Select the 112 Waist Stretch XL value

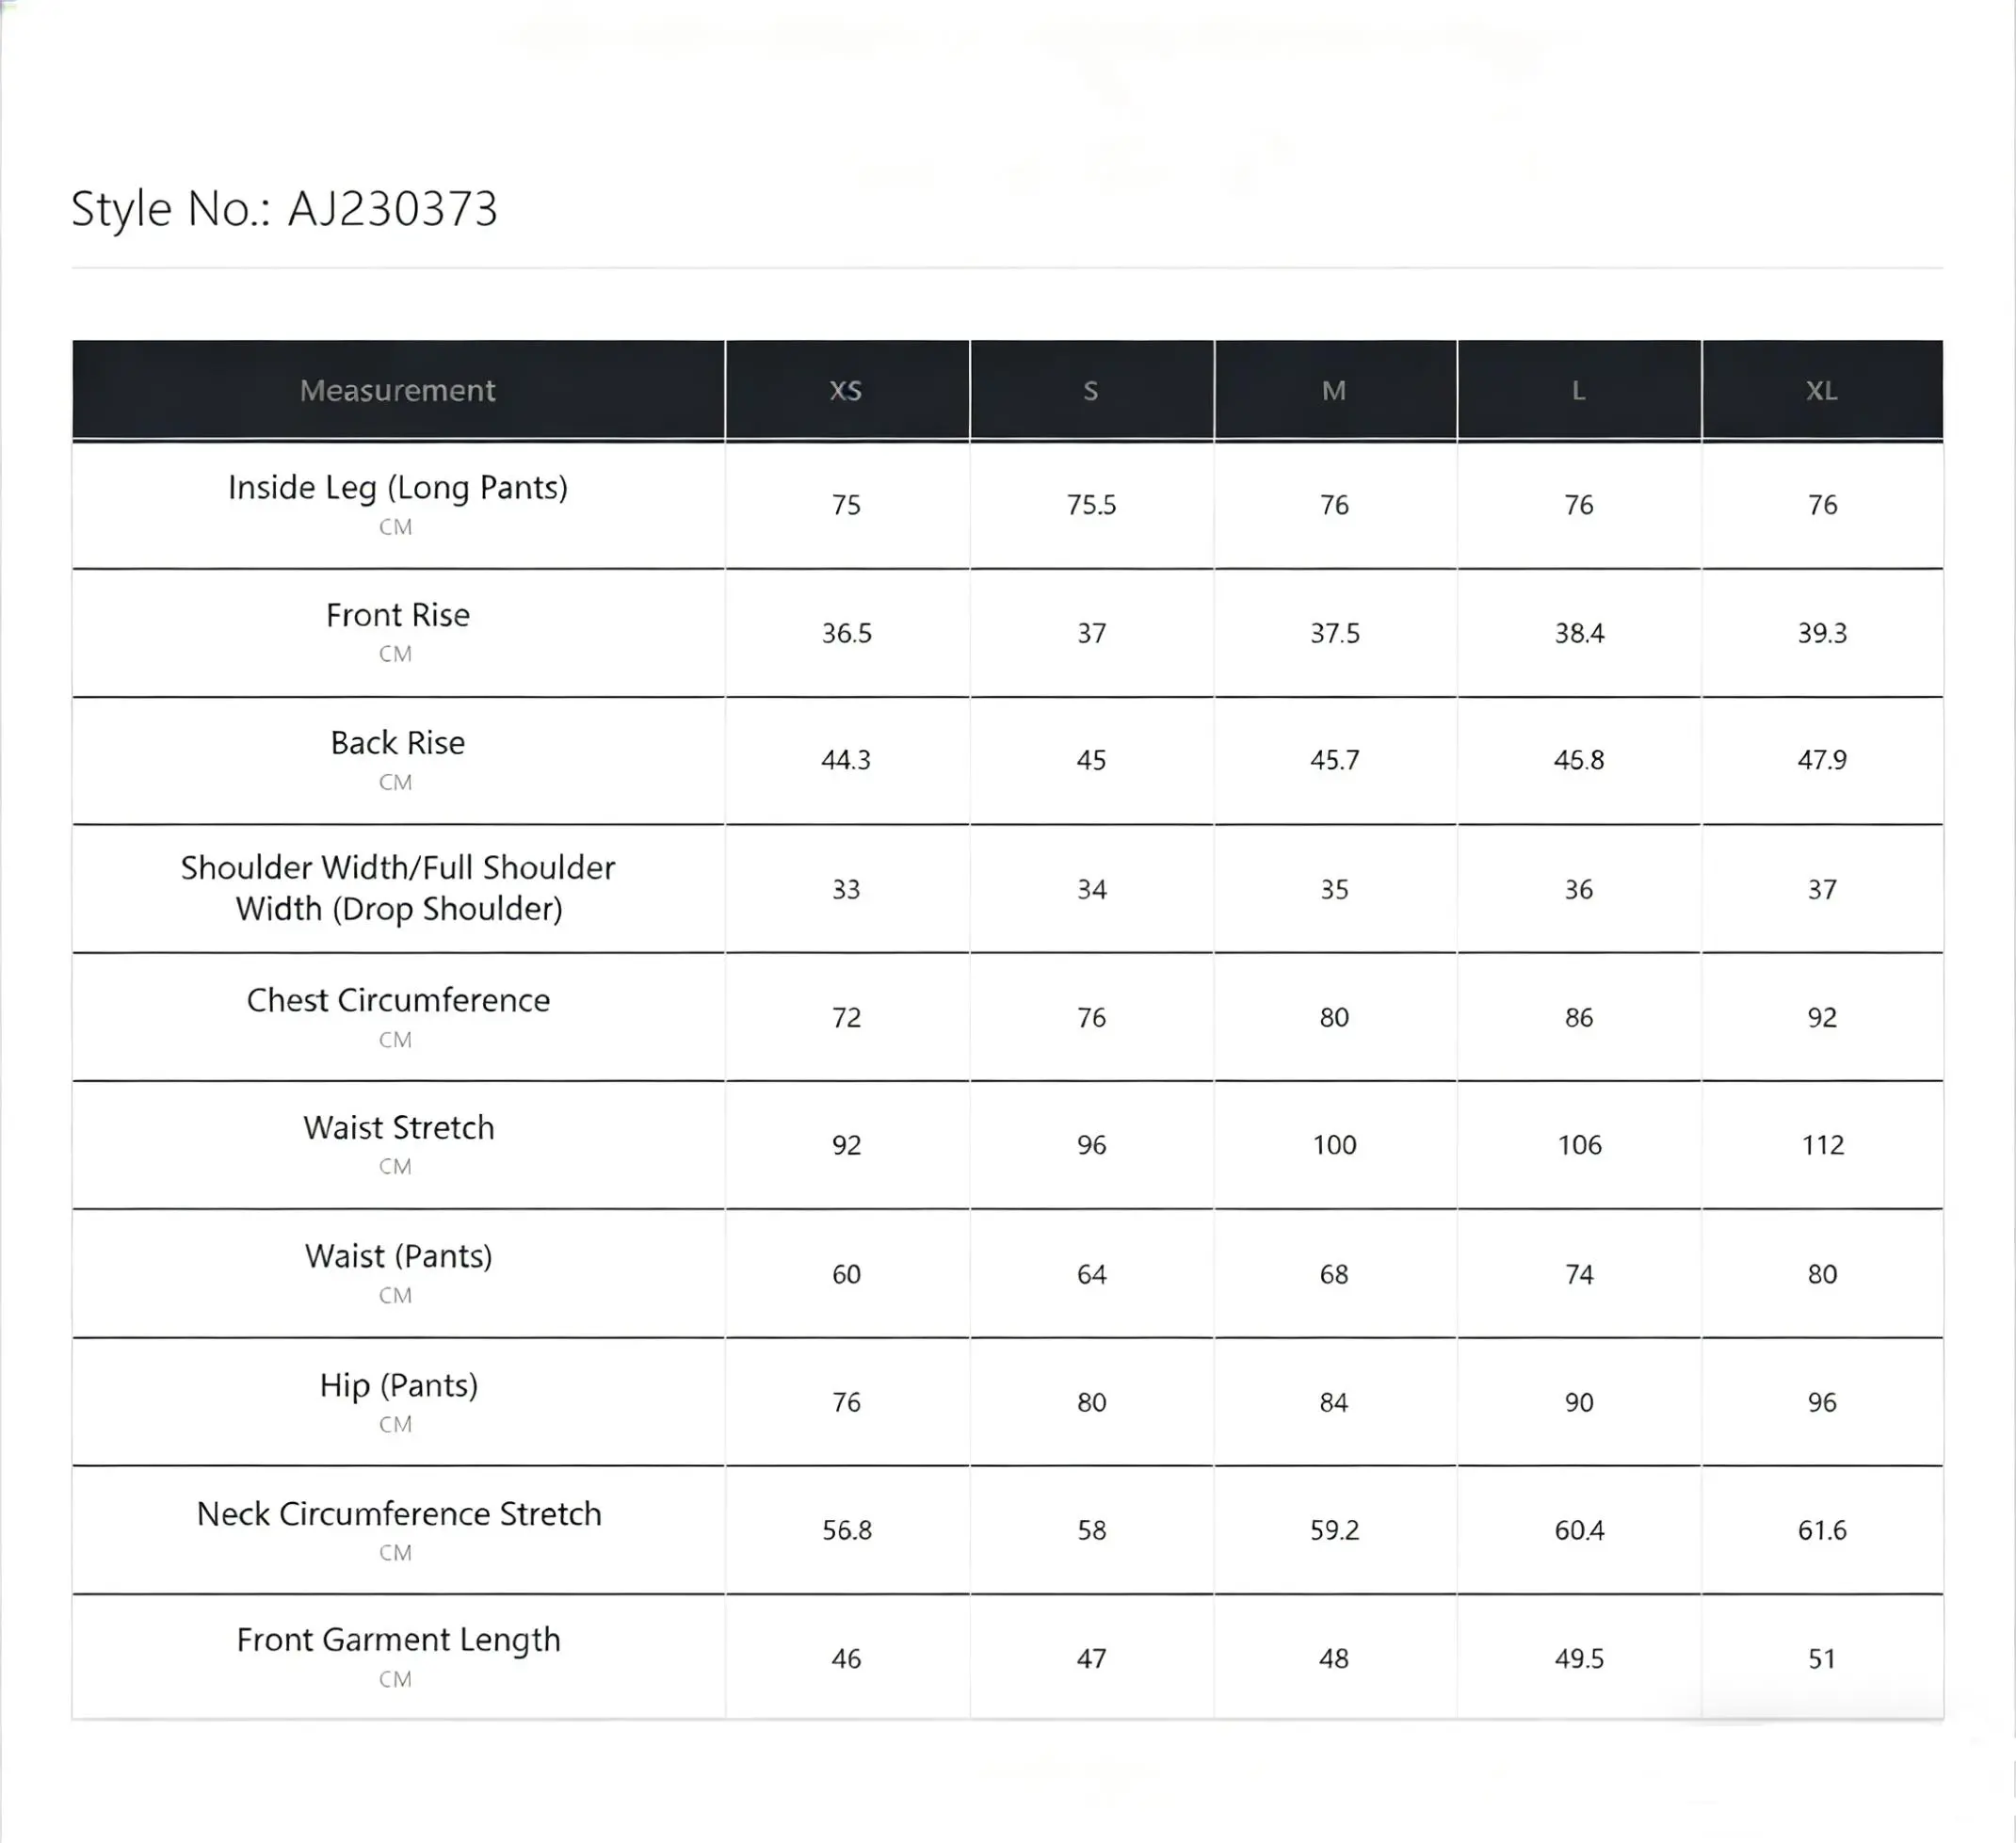1822,1145
